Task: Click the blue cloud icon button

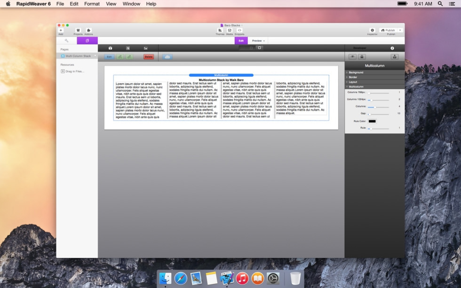Action: [x=167, y=57]
